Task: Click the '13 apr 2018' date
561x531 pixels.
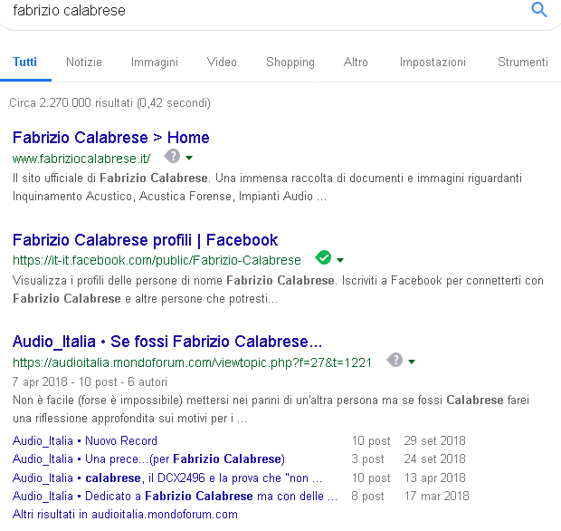Action: point(434,478)
